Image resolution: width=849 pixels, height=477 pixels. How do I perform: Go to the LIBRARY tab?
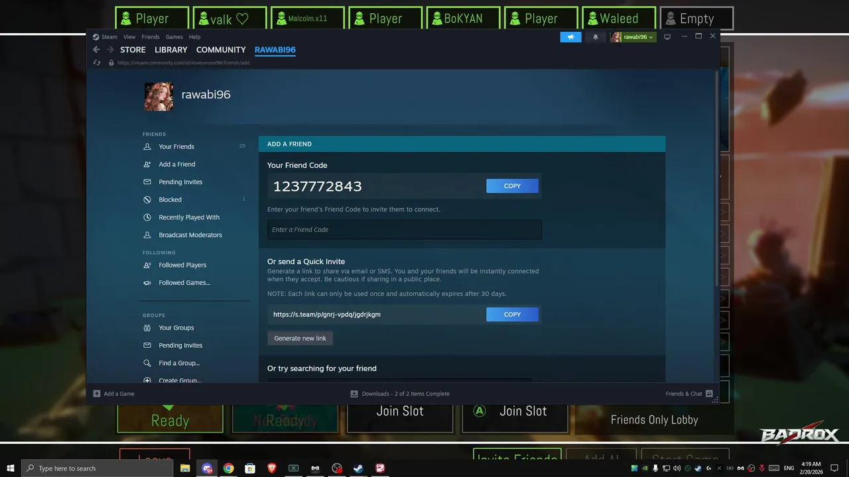point(171,50)
